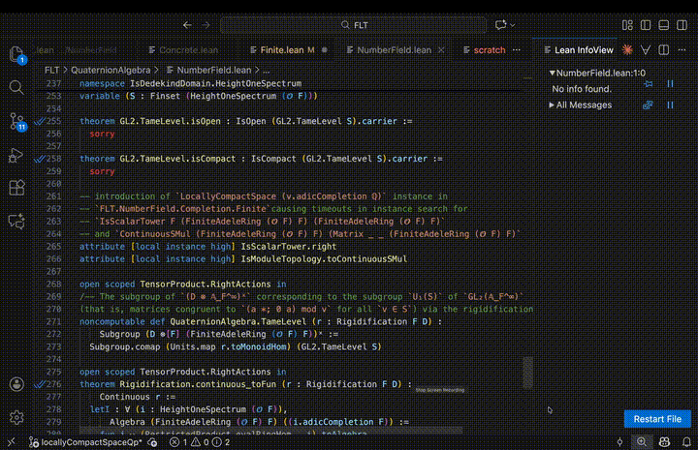
Task: Switch to the Finite.lean tab
Action: [282, 48]
